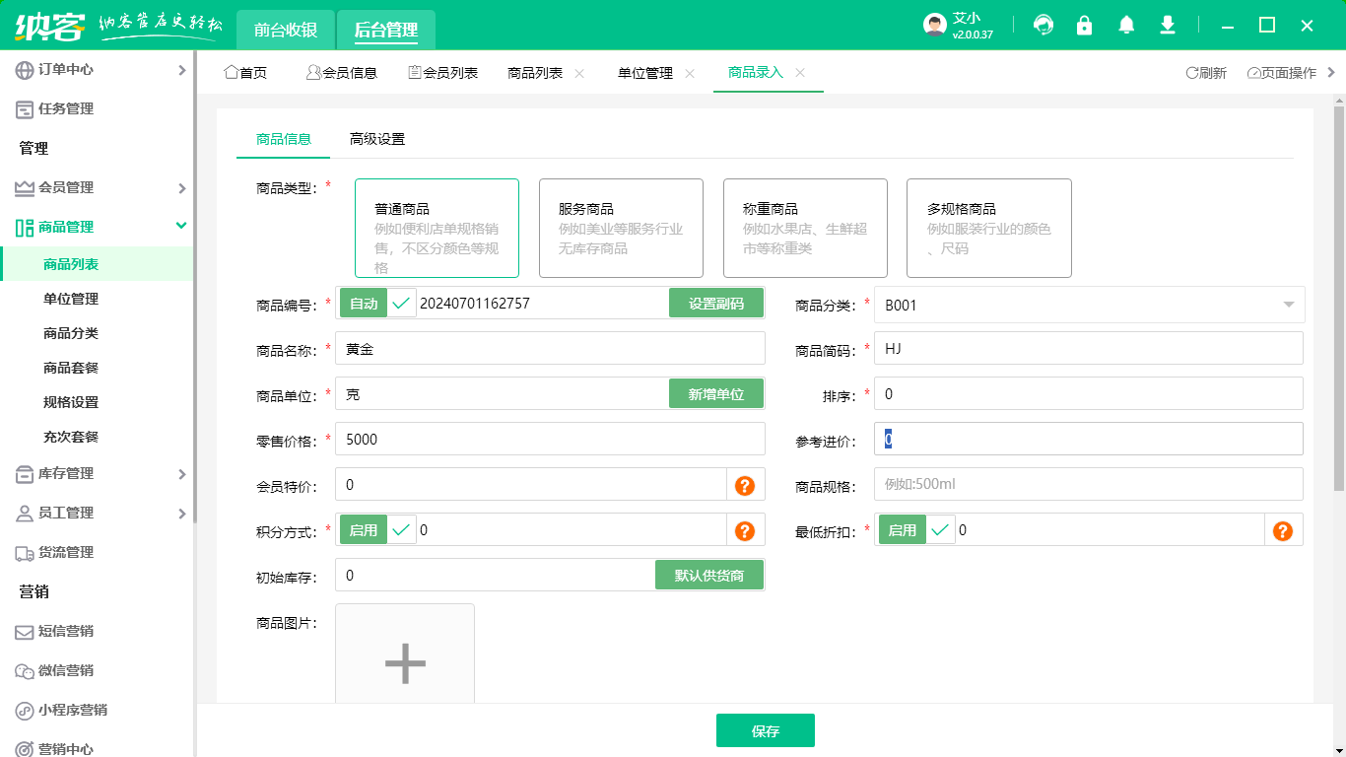
Task: Click the 新增单位 button
Action: (716, 393)
